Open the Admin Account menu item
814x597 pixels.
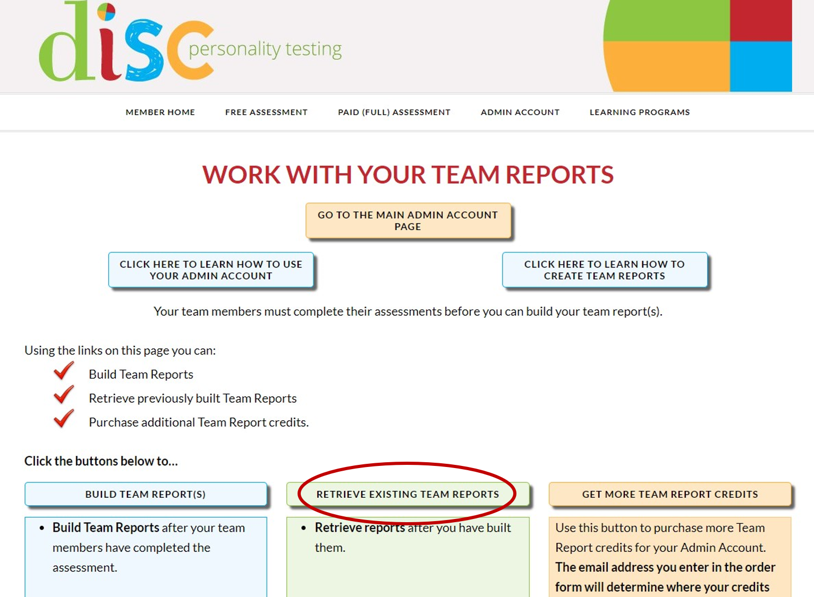(x=520, y=113)
